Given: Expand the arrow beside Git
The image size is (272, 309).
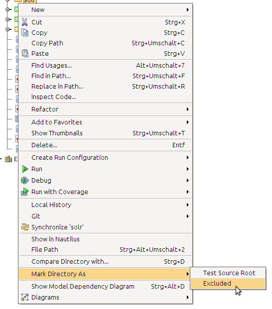Looking at the screenshot, I should [x=188, y=216].
